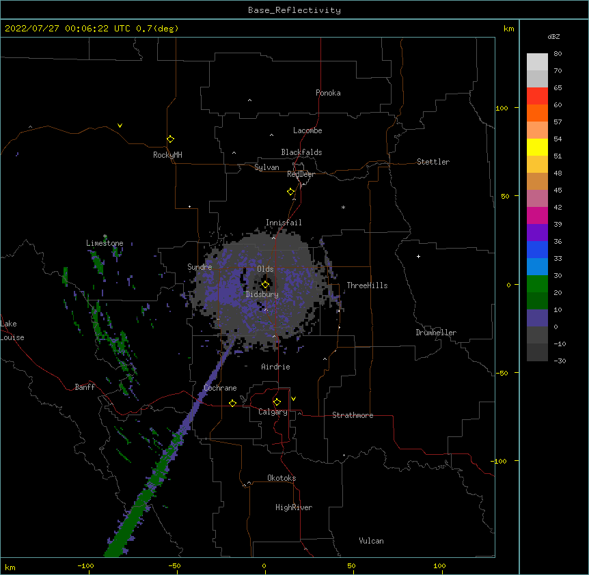Pick the blue 33-36 dBZ legend swatch
Viewport: 589px width, 575px height.
click(537, 249)
